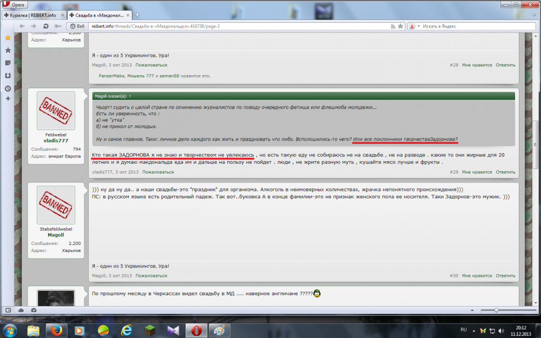Go back to the previous page

[22, 26]
